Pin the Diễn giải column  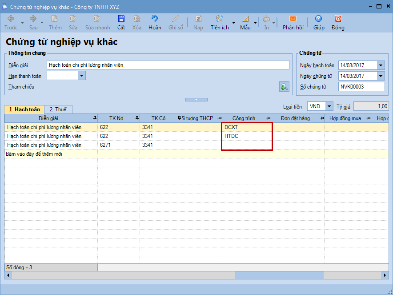coord(94,118)
